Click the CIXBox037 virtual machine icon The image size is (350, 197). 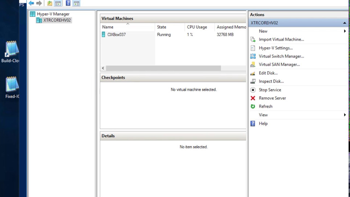103,34
